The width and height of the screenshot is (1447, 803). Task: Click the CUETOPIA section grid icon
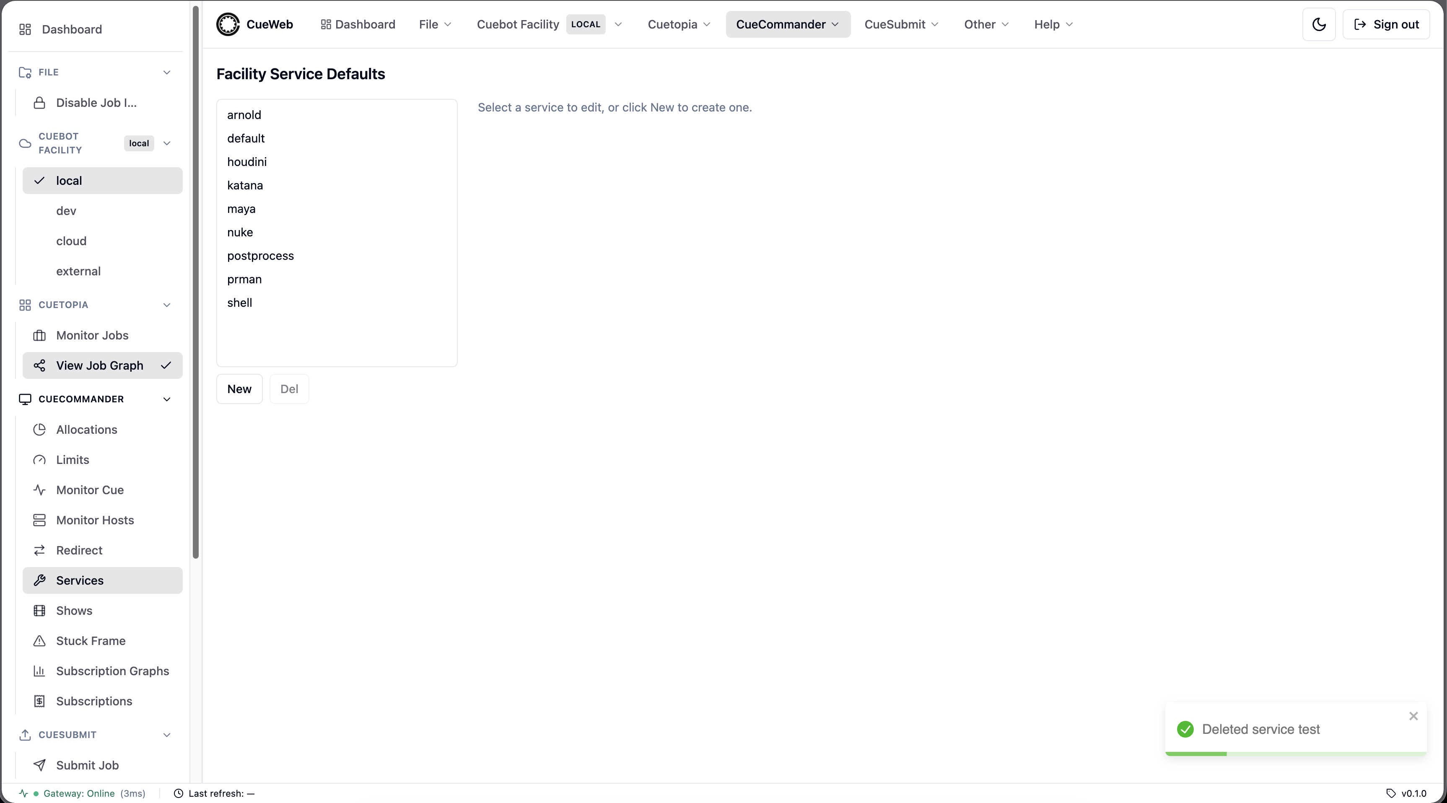tap(25, 305)
